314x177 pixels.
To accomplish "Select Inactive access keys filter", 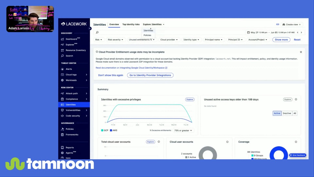I will pos(287,113).
